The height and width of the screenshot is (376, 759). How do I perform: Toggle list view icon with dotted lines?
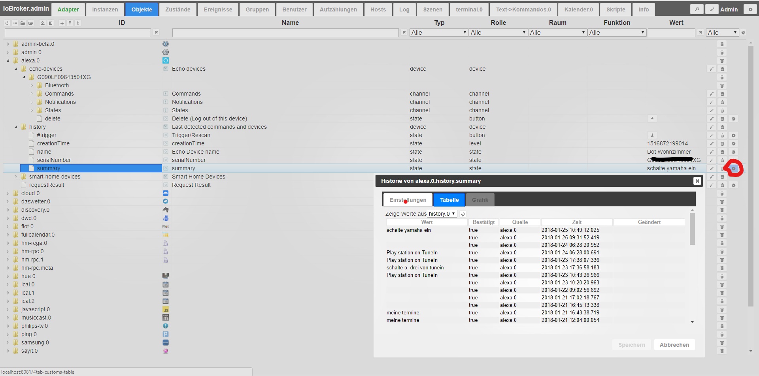click(15, 23)
